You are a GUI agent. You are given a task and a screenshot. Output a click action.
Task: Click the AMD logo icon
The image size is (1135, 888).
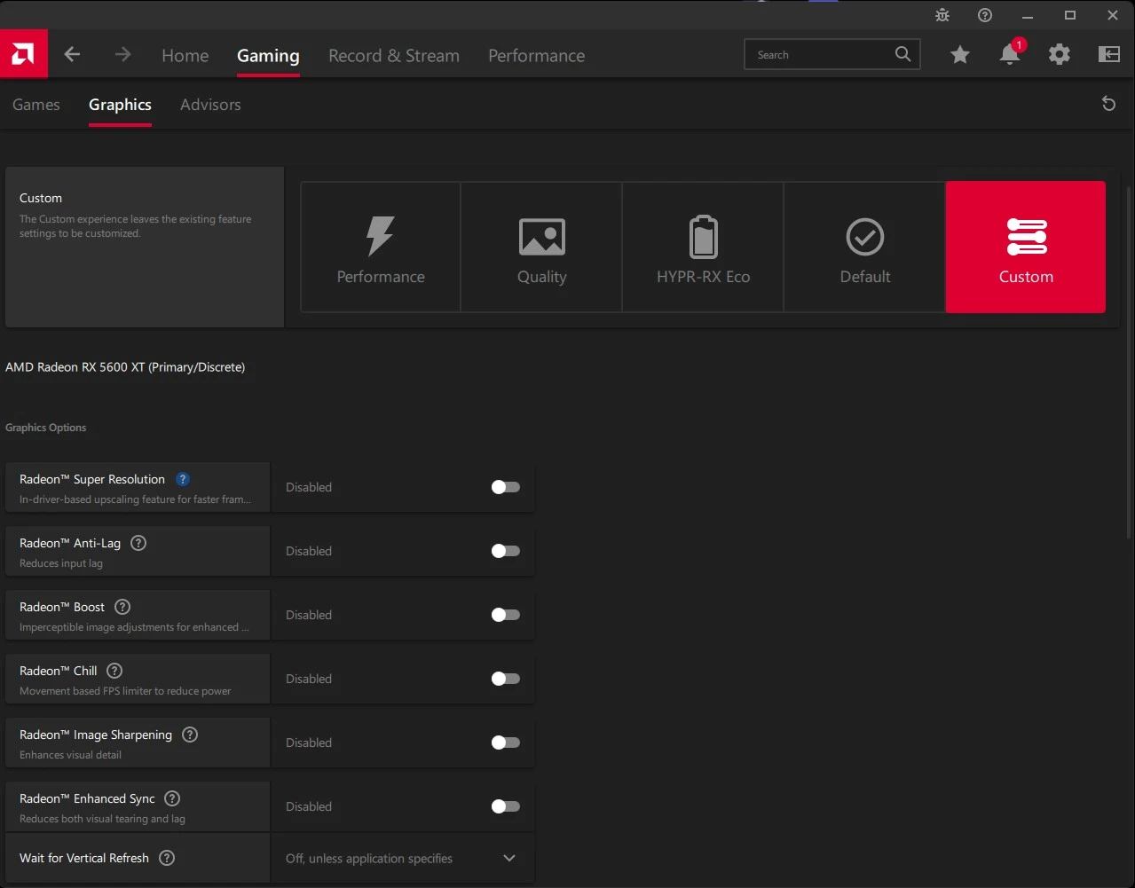tap(23, 54)
